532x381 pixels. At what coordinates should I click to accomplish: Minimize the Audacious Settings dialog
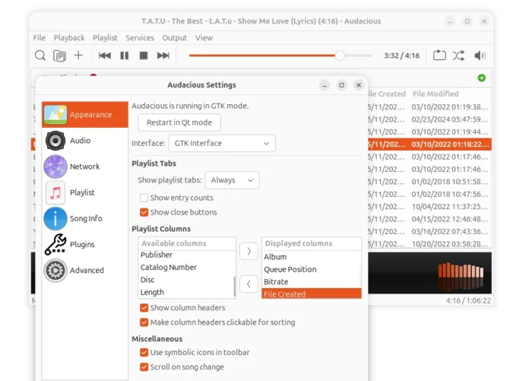pyautogui.click(x=325, y=85)
